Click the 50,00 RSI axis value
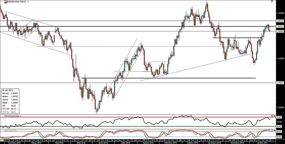The width and height of the screenshot is (285, 144). click(279, 122)
